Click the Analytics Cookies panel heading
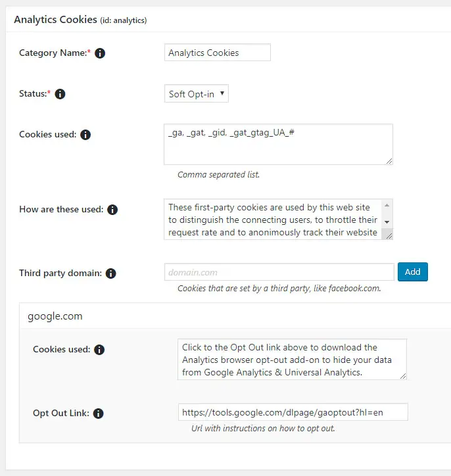Screen dimensions: 451x476 tap(56, 20)
